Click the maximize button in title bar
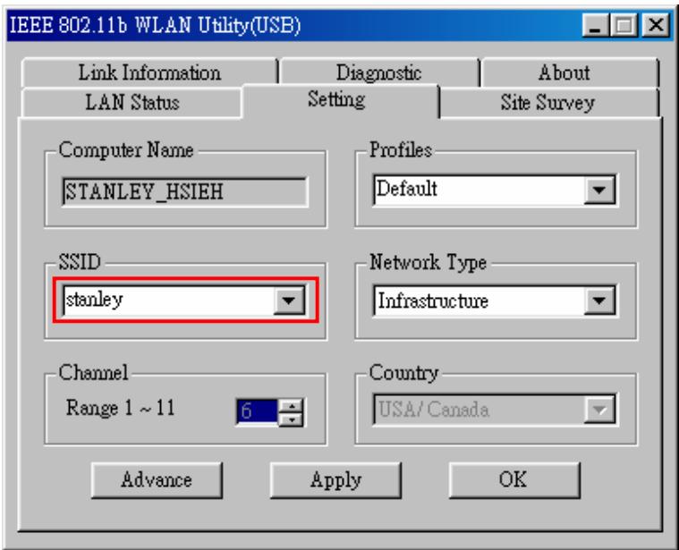 tap(624, 25)
